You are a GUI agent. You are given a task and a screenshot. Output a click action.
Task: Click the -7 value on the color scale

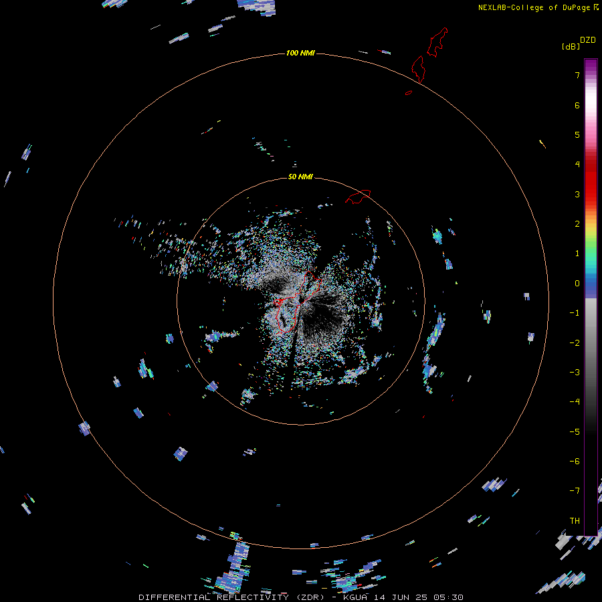[575, 491]
